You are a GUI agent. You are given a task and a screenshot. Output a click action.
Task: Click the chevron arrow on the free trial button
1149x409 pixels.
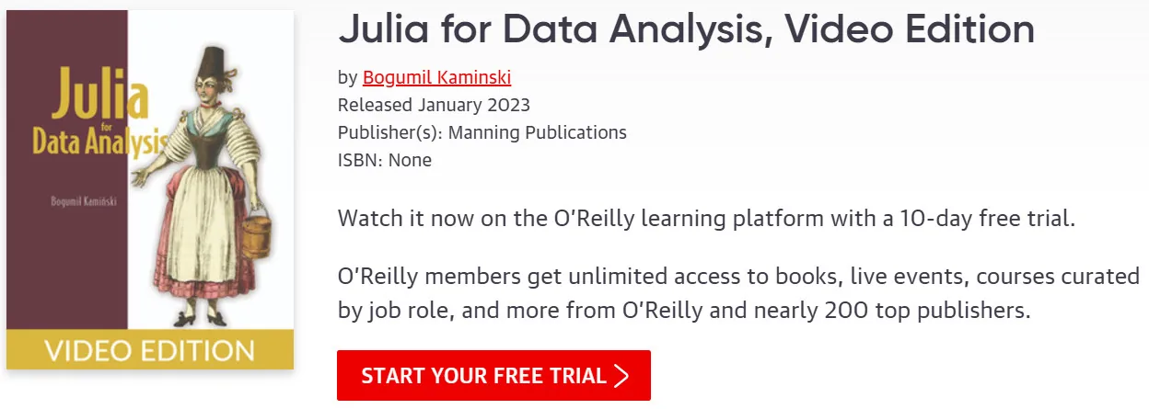(621, 376)
